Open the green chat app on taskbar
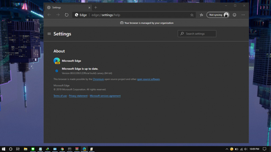The width and height of the screenshot is (271, 152). [x=33, y=149]
